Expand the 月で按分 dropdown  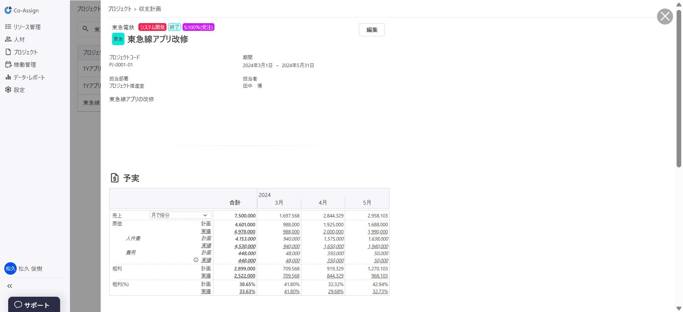180,215
